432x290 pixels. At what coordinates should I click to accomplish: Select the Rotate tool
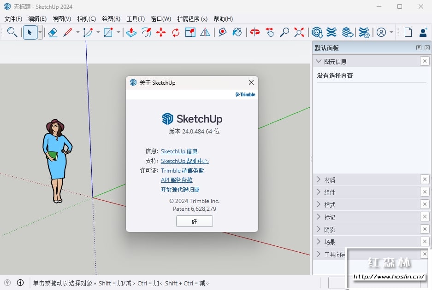(x=176, y=32)
